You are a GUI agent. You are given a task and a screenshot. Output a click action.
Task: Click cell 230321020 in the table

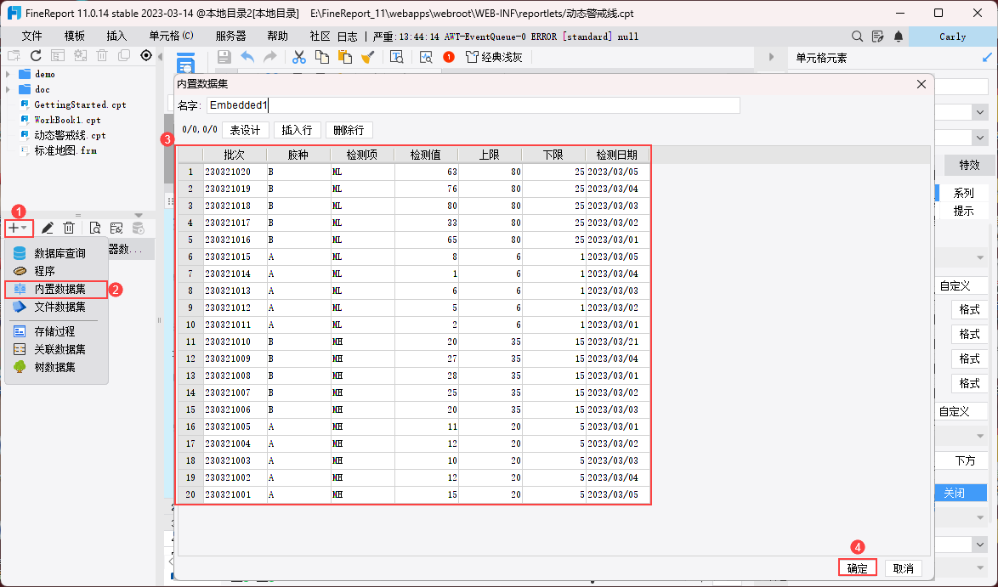[x=235, y=172]
